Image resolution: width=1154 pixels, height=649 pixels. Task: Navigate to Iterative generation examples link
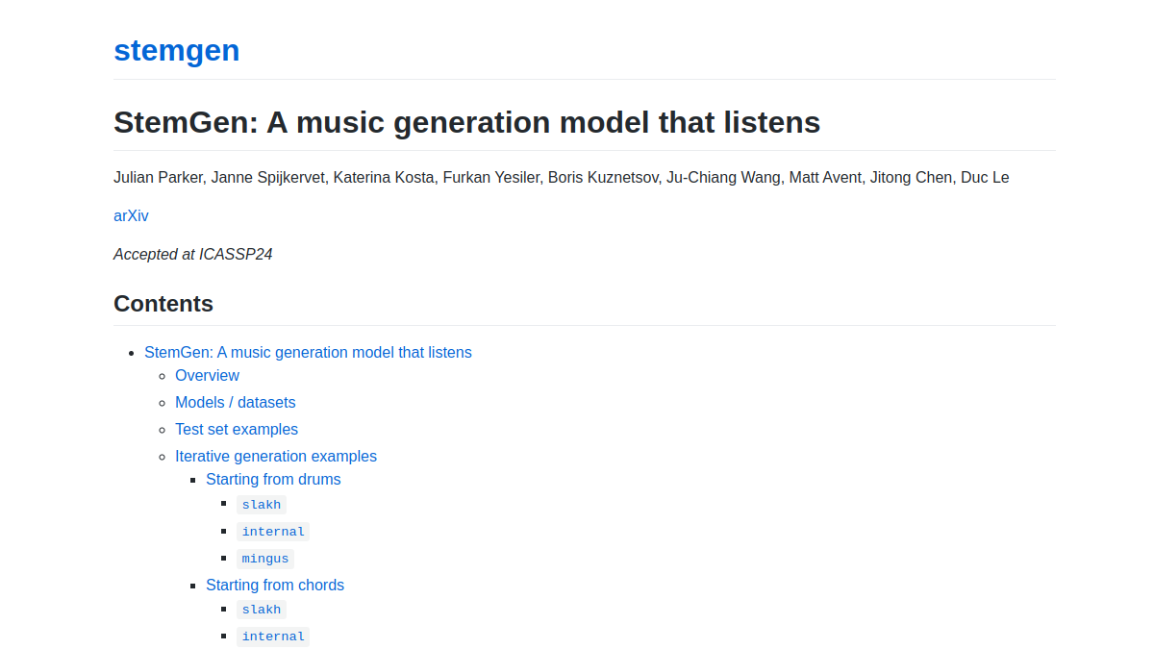276,456
